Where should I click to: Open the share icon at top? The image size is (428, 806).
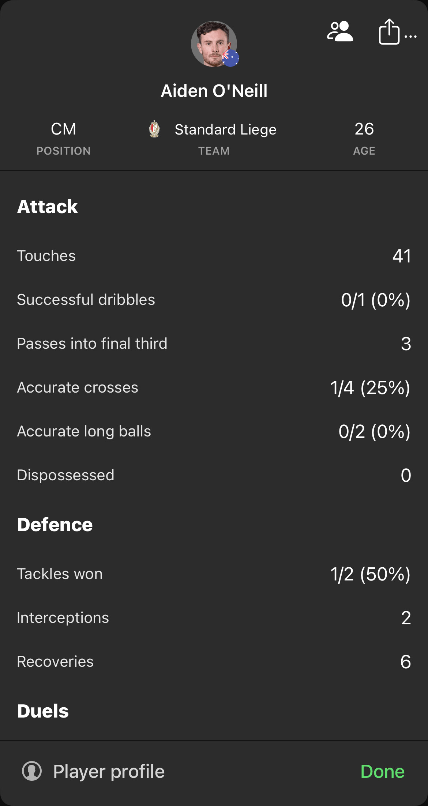pyautogui.click(x=389, y=32)
